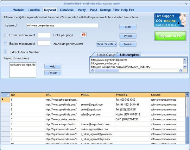
Task: Enable Extract maximum of Links per page checkbox
Action: pos(5,35)
